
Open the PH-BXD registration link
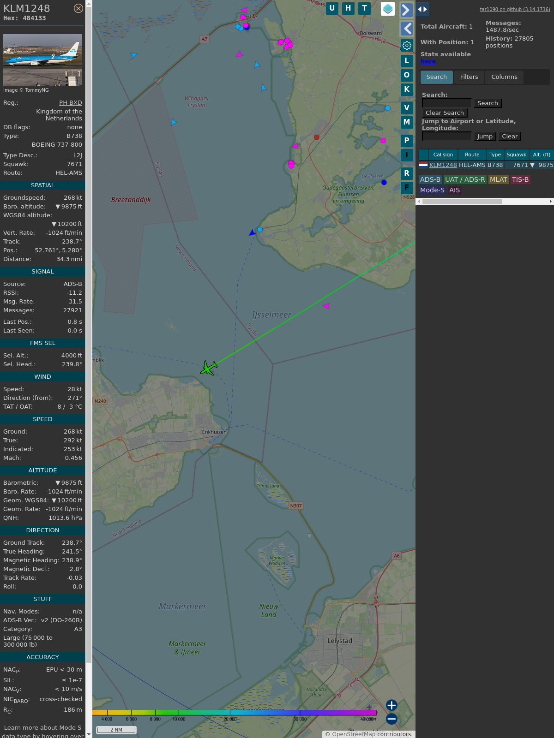tap(71, 103)
